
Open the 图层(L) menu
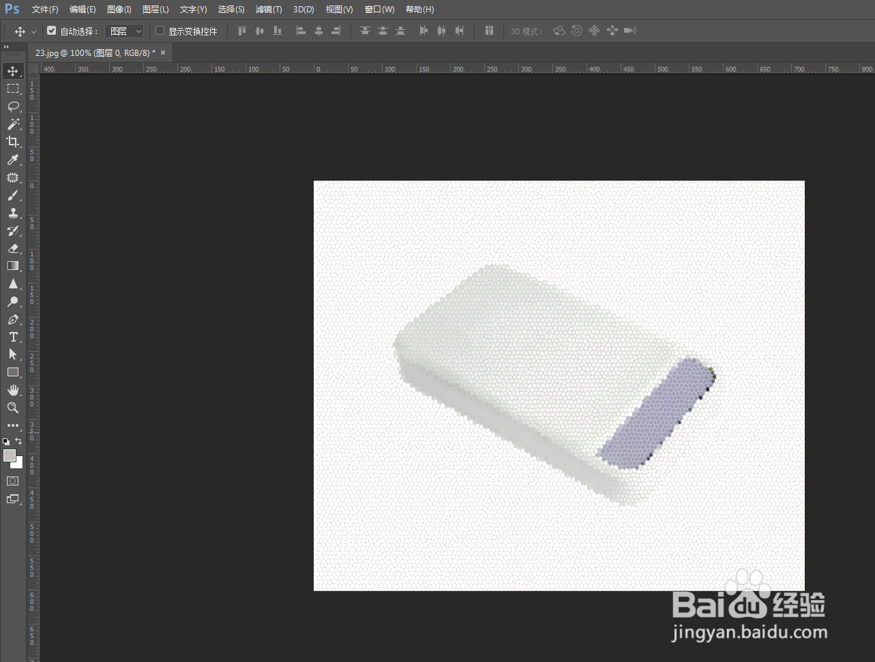click(x=155, y=10)
